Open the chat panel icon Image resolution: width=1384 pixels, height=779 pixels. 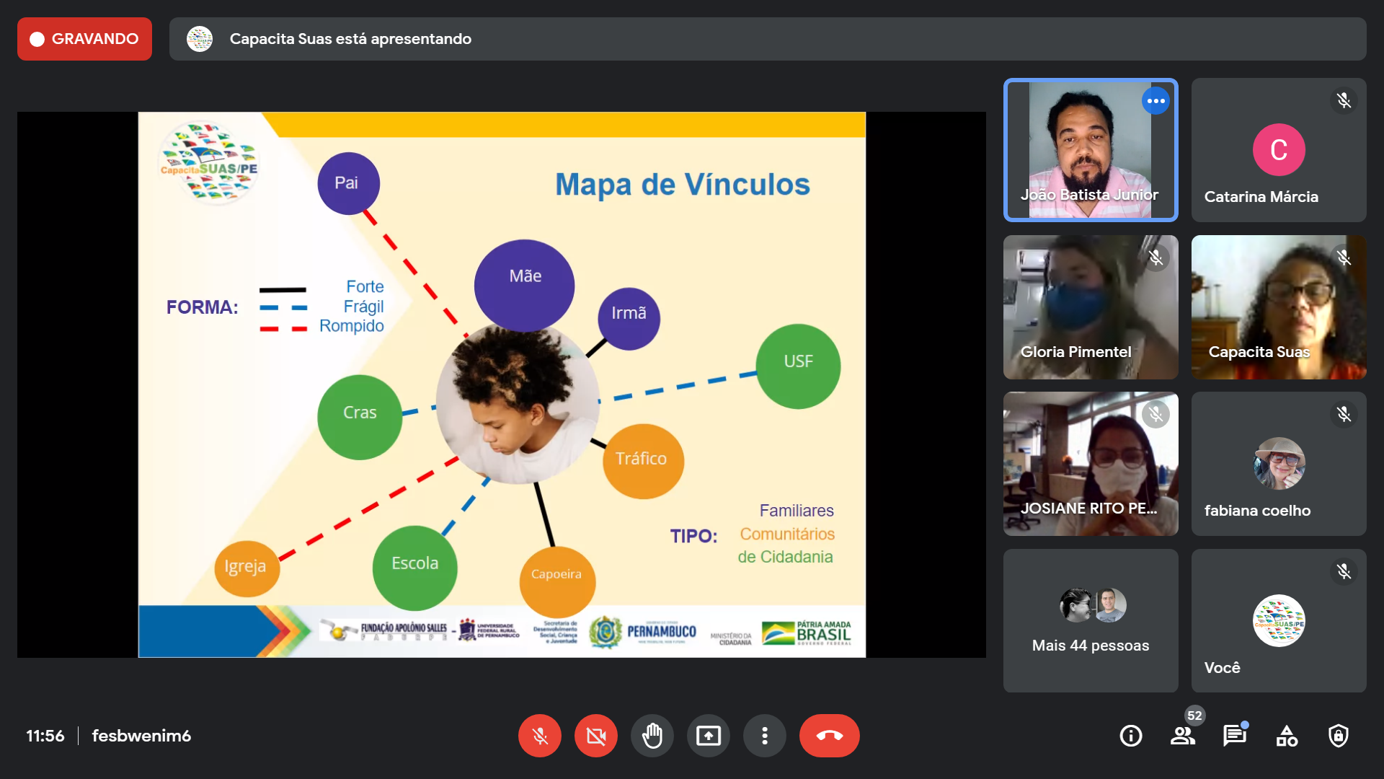coord(1234,736)
